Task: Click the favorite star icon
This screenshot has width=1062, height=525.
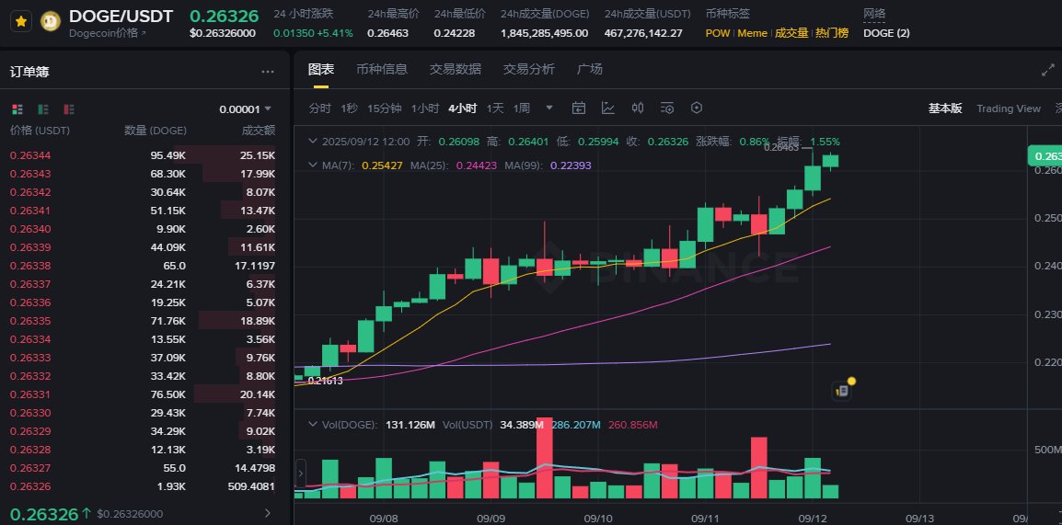Action: click(21, 22)
